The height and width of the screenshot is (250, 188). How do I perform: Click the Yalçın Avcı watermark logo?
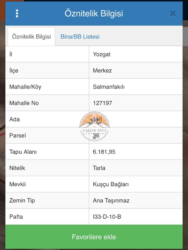pos(94,126)
